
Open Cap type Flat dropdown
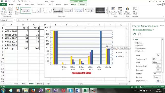pos(157,74)
